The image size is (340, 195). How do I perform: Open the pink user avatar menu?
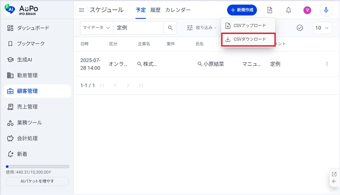point(307,10)
